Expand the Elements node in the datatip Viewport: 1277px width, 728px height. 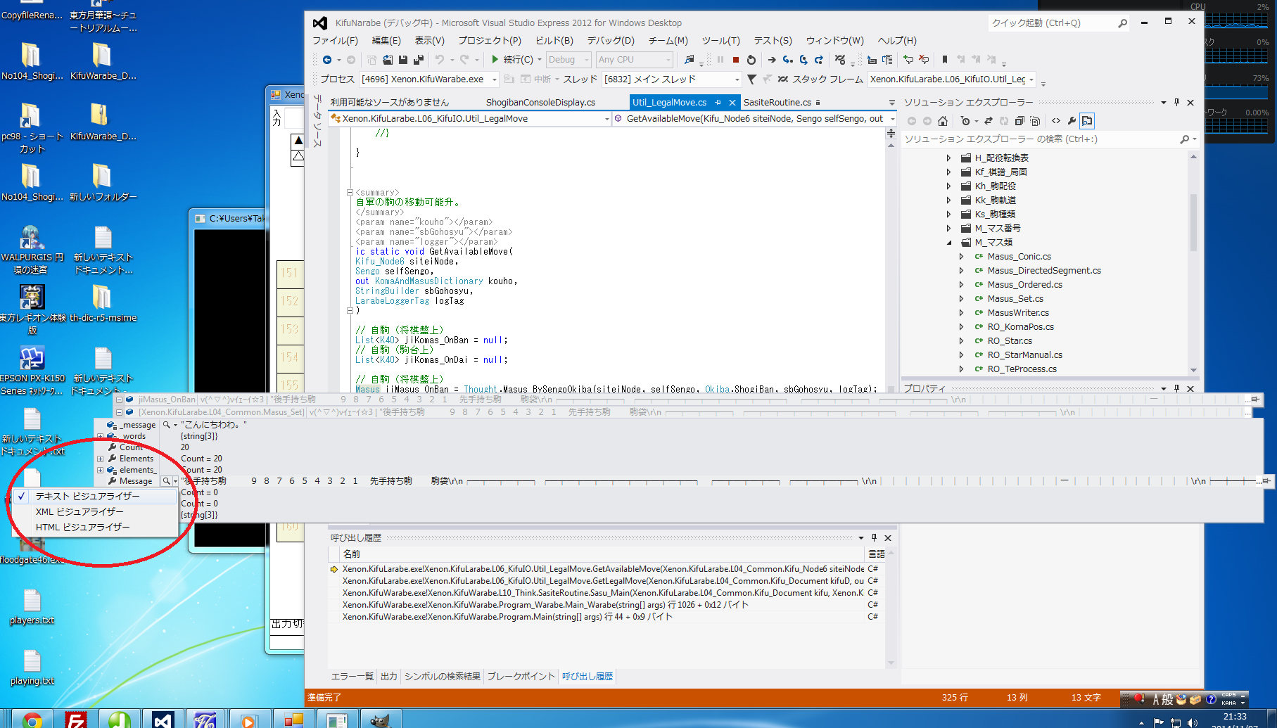[x=100, y=459]
